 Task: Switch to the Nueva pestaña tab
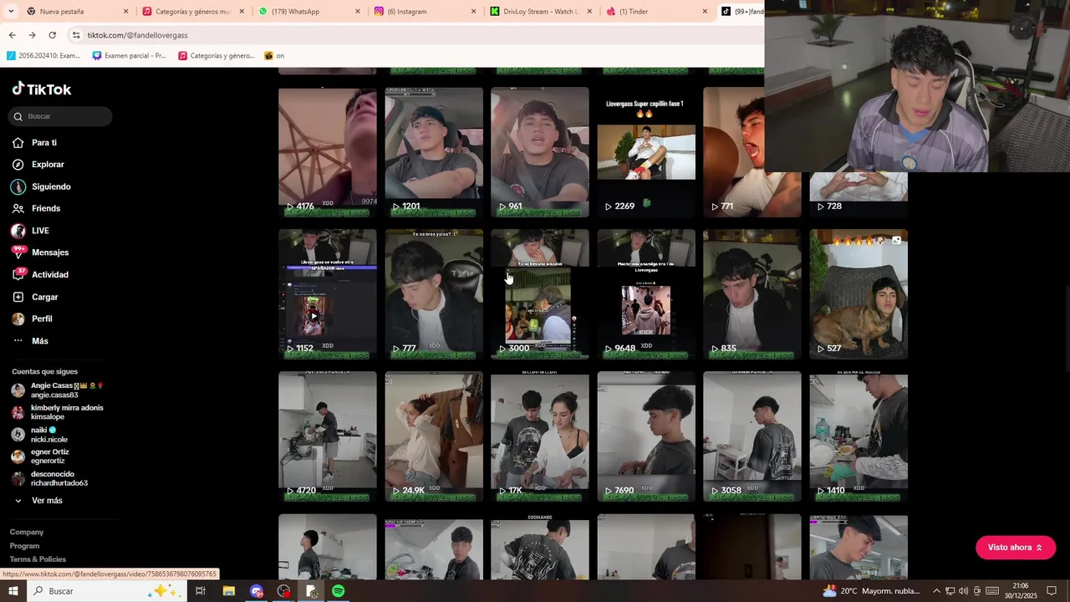pos(75,12)
